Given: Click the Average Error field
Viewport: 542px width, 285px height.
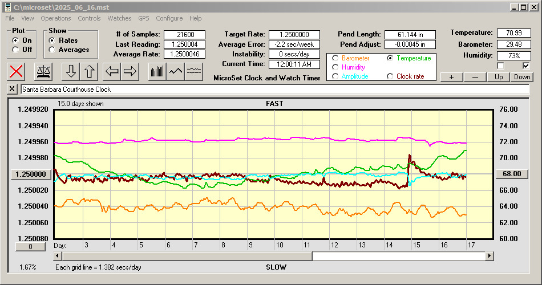Looking at the screenshot, I should coord(294,44).
